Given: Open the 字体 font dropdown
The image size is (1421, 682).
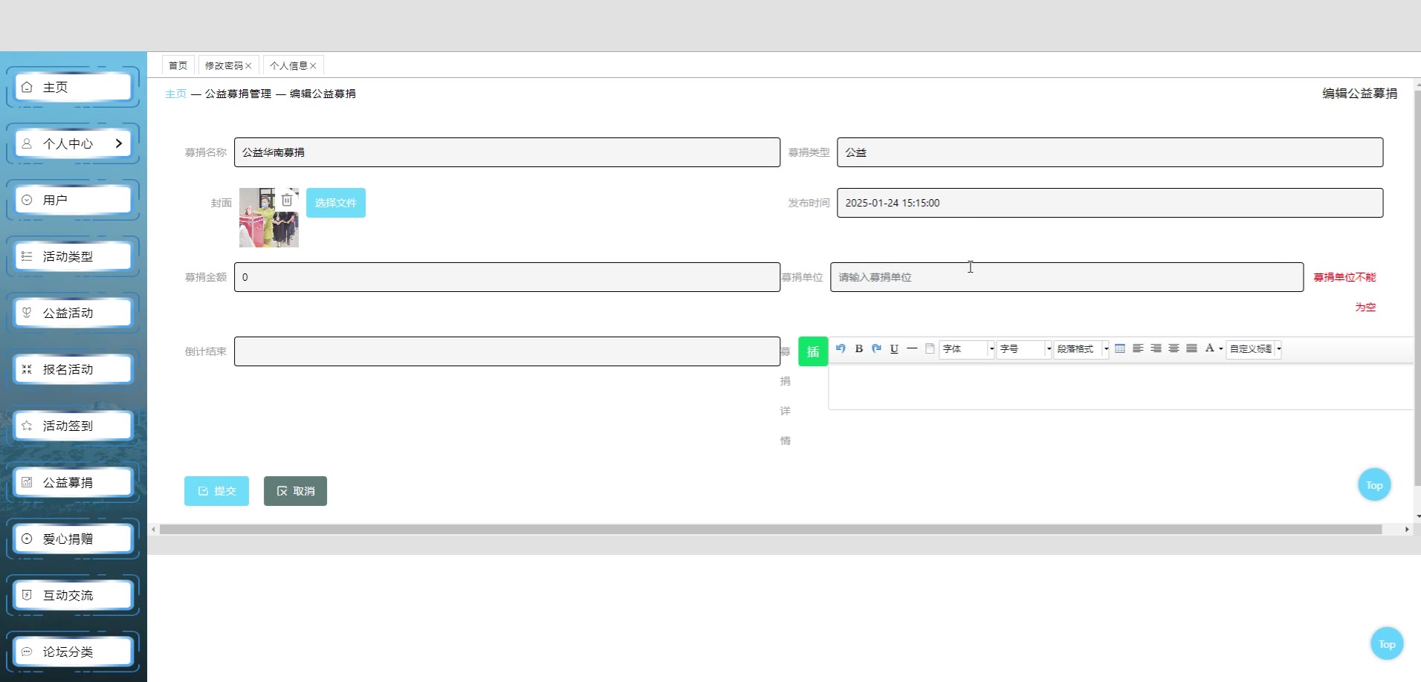Looking at the screenshot, I should click(967, 349).
